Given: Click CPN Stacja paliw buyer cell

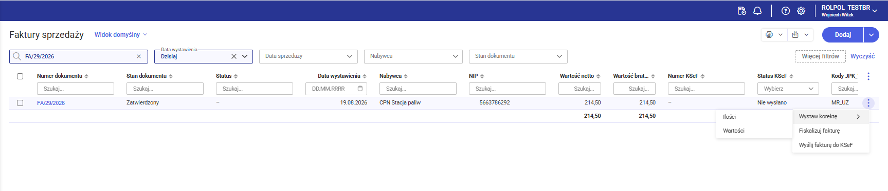Looking at the screenshot, I should click(x=400, y=102).
